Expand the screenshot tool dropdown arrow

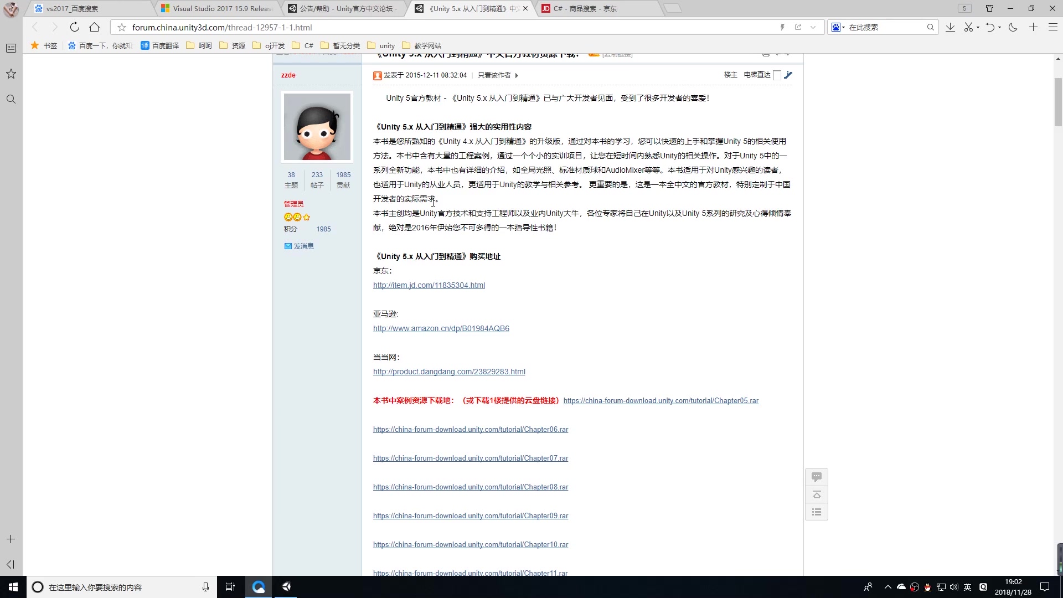tap(978, 28)
